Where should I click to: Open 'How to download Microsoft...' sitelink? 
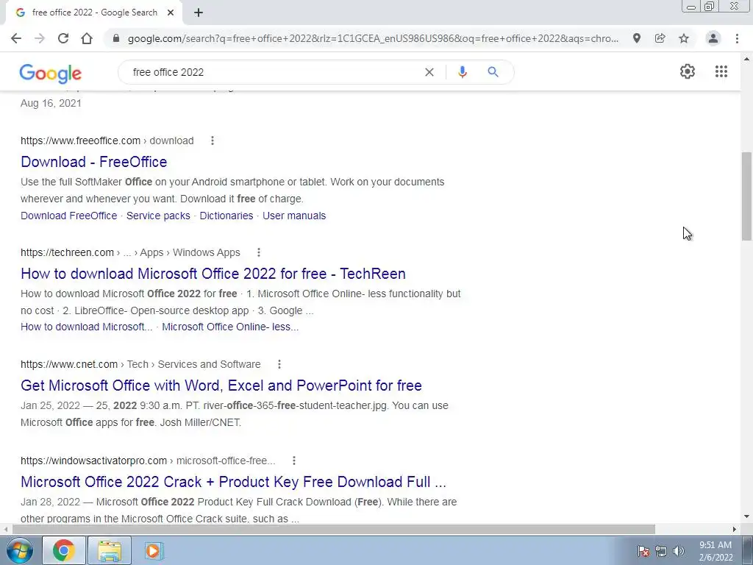coord(87,327)
